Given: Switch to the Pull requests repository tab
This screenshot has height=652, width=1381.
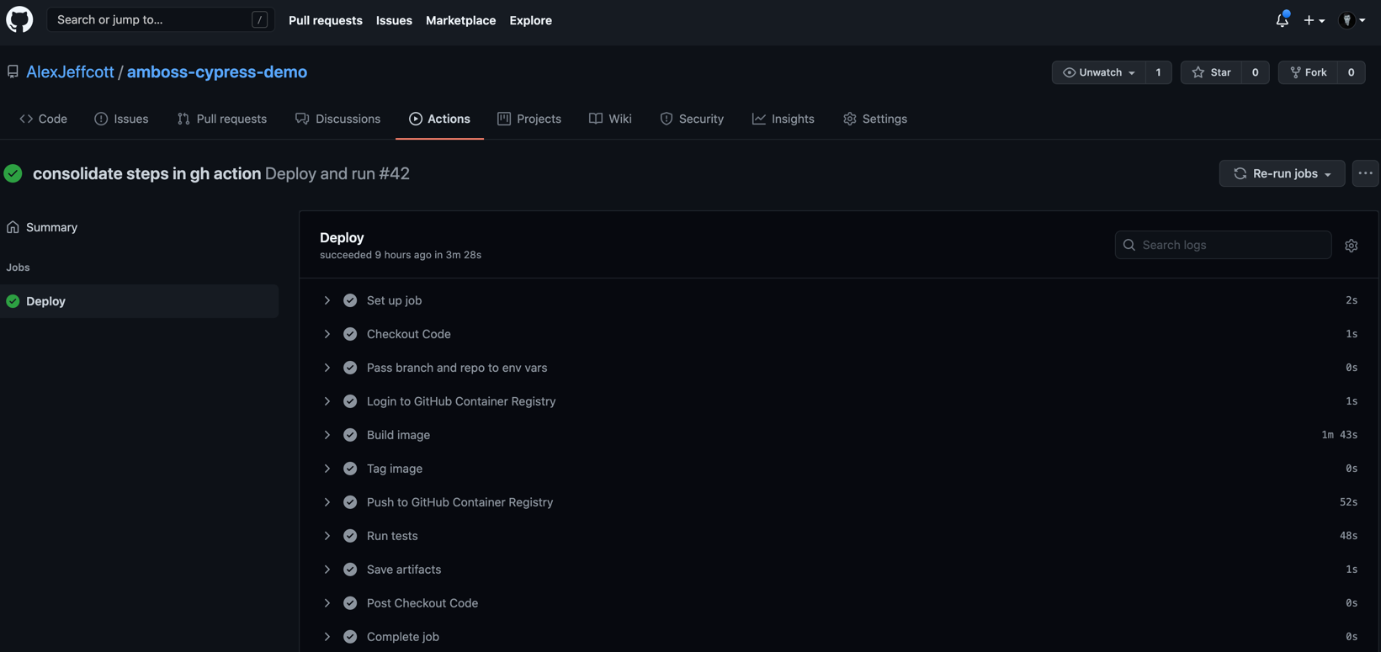Looking at the screenshot, I should click(x=222, y=119).
